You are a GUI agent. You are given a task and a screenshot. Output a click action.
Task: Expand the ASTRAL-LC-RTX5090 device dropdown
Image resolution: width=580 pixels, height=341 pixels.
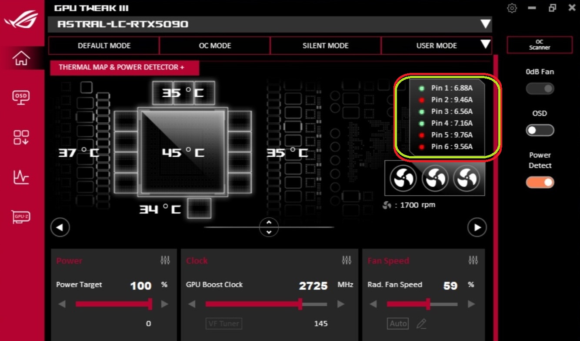click(485, 24)
